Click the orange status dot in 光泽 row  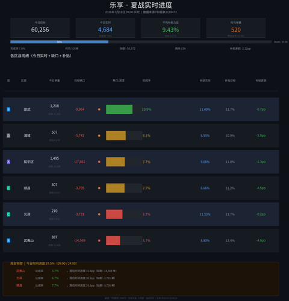coord(99,214)
